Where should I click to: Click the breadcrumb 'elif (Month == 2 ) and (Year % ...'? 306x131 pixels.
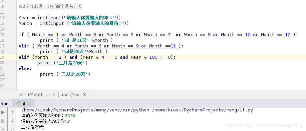[x=55, y=95]
